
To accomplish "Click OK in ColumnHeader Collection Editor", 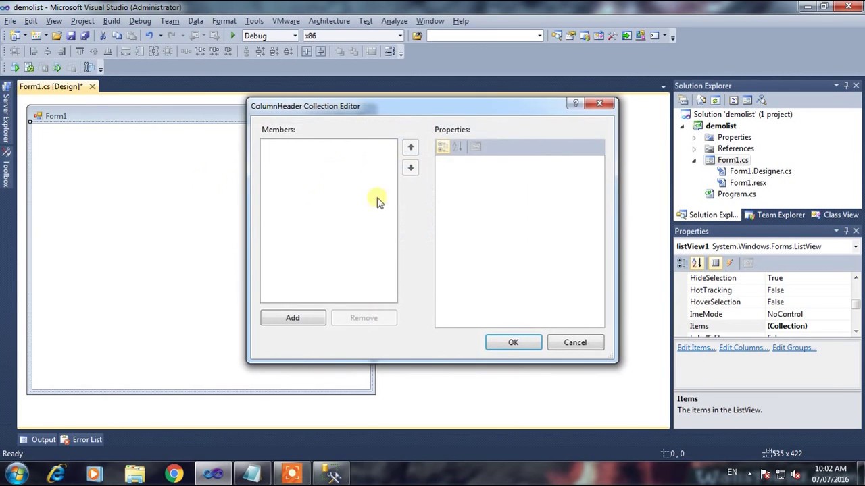I will pyautogui.click(x=514, y=342).
